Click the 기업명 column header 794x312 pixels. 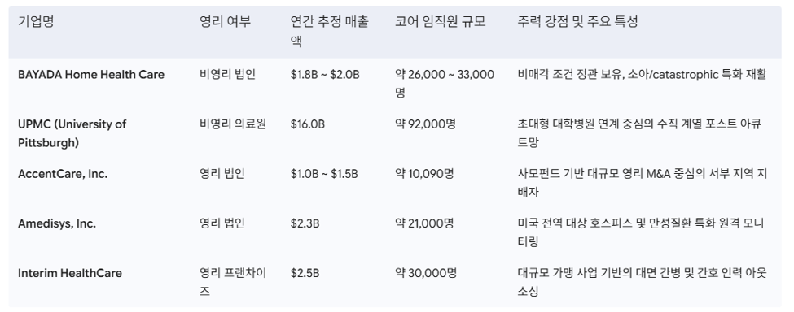(x=36, y=22)
